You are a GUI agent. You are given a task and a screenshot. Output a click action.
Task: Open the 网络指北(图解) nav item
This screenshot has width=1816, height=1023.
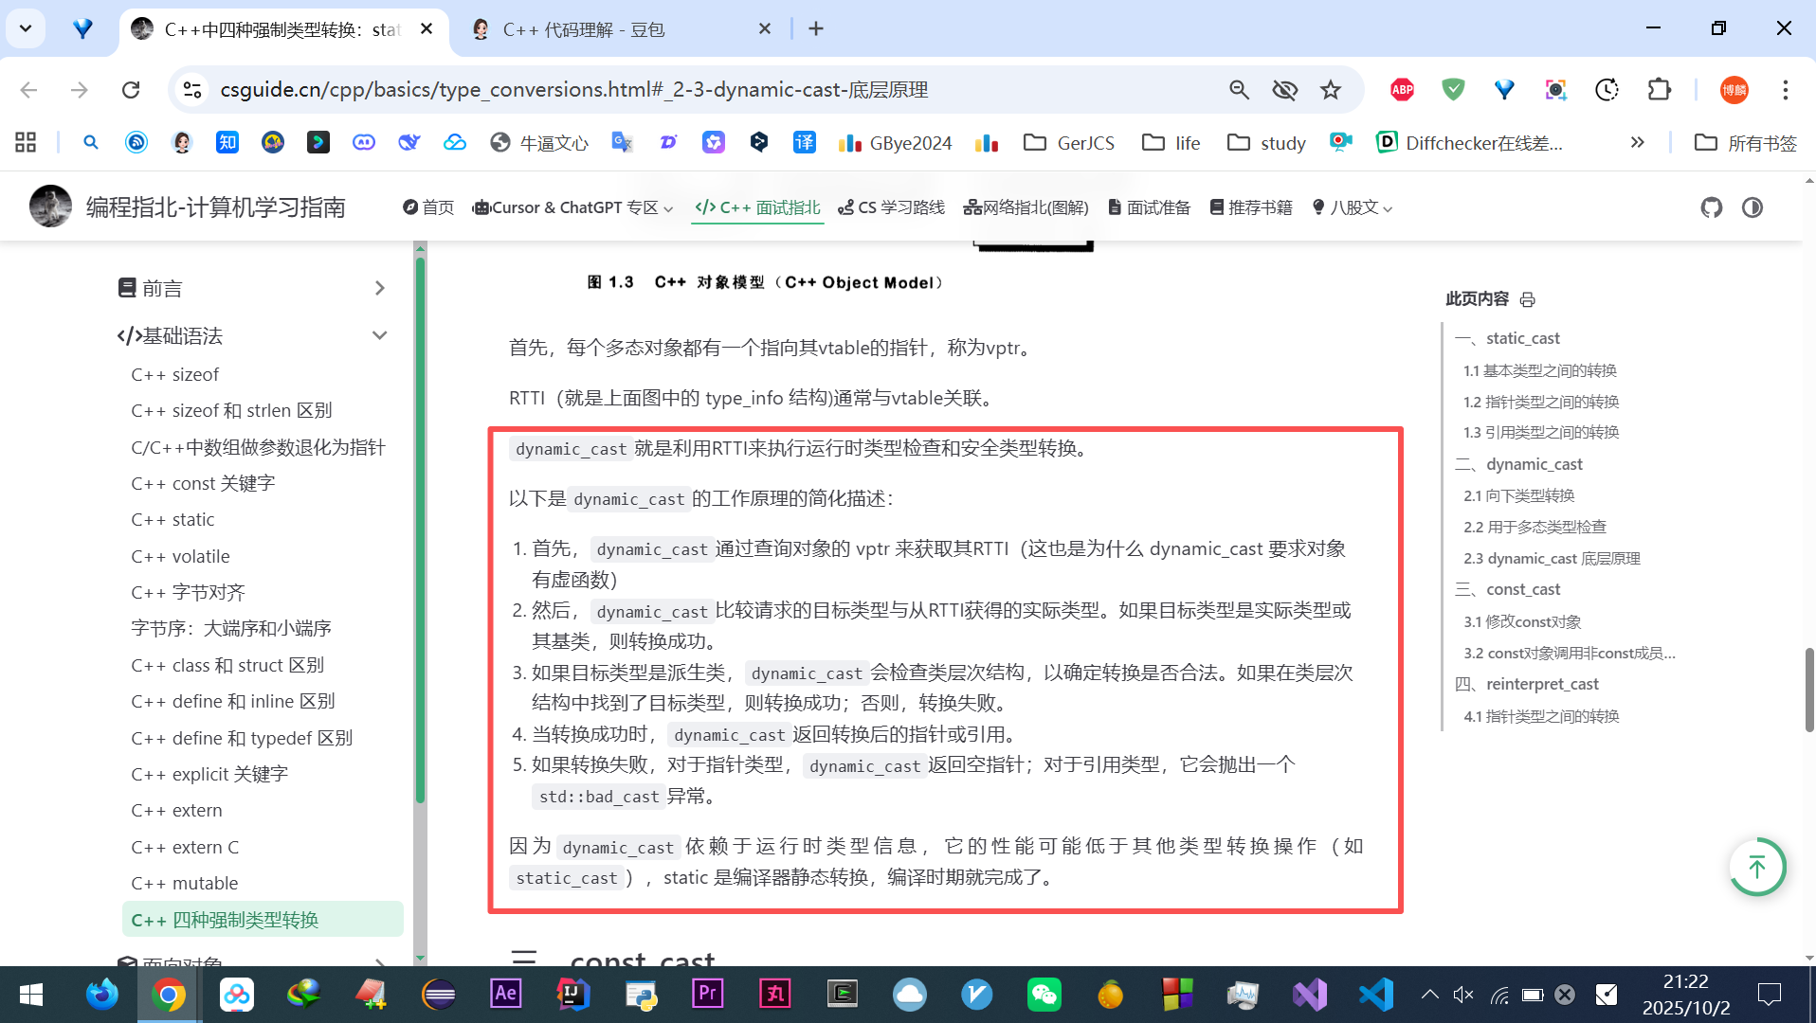click(1026, 207)
